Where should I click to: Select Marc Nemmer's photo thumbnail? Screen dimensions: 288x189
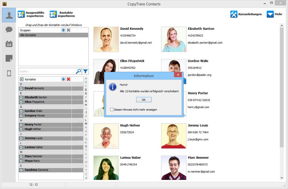pos(174,168)
